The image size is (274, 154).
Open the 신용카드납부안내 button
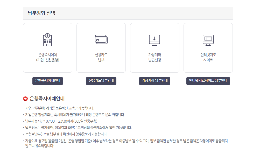tap(101, 81)
